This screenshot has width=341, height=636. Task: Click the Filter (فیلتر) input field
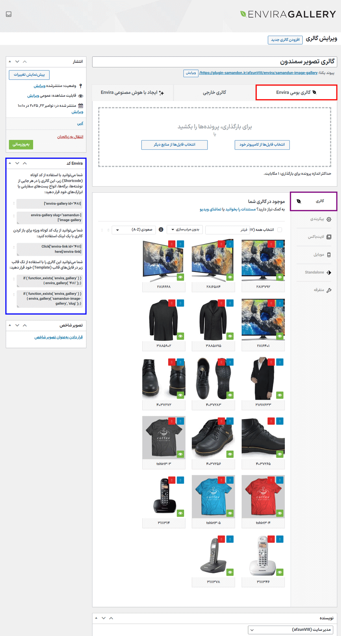click(x=227, y=230)
